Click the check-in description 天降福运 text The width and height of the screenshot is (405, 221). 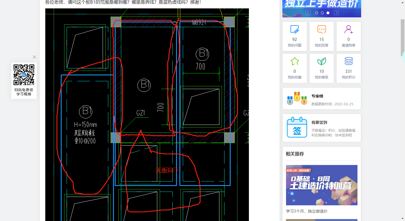333,133
